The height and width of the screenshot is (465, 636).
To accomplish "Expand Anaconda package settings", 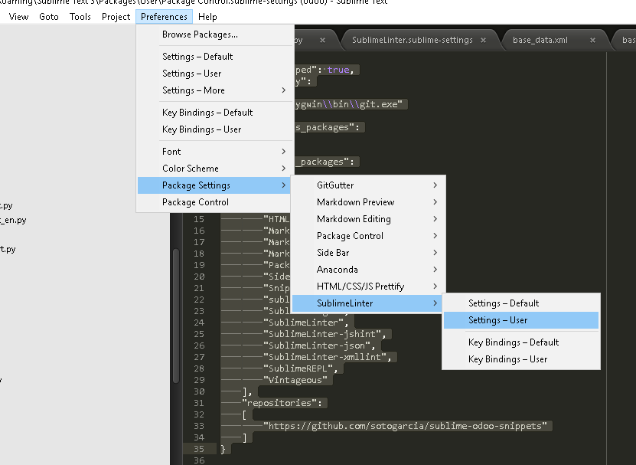I will [x=368, y=270].
